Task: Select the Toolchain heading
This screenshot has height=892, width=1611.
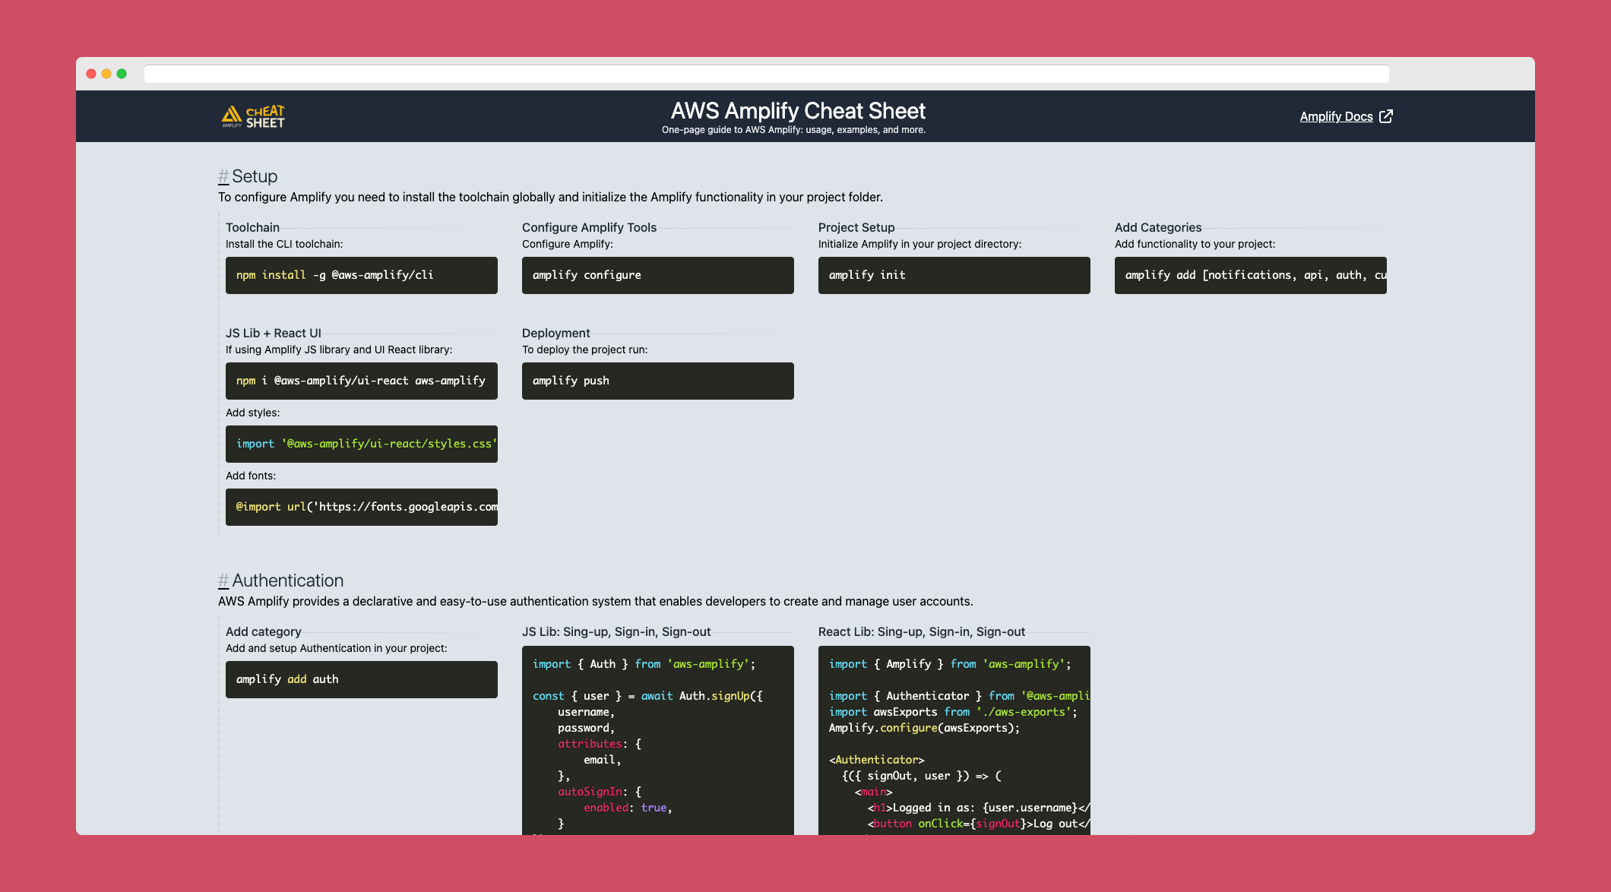Action: coord(252,227)
